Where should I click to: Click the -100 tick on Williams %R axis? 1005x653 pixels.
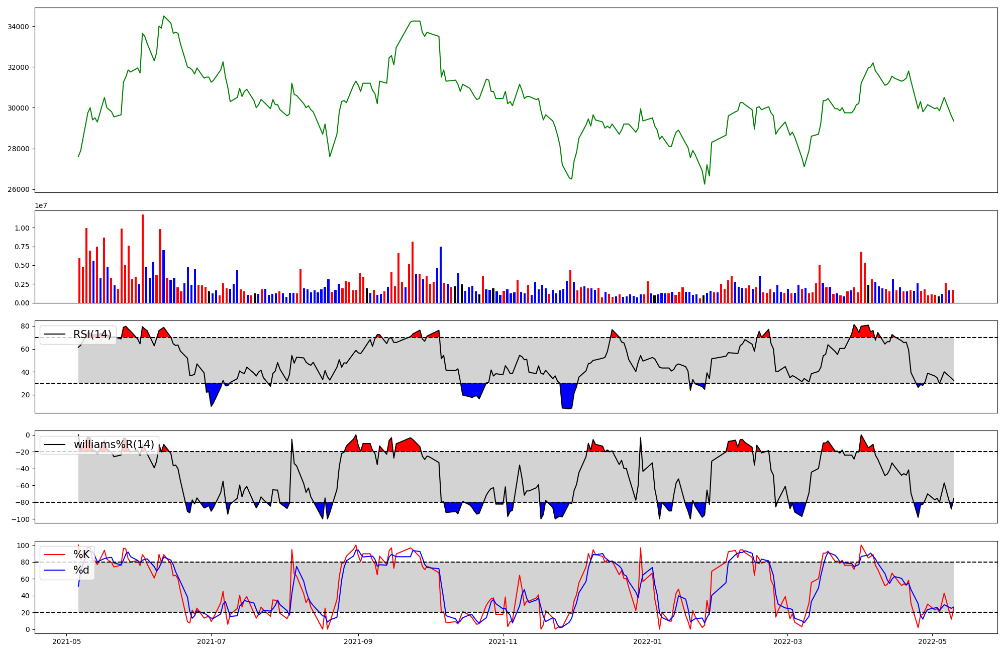tap(20, 519)
